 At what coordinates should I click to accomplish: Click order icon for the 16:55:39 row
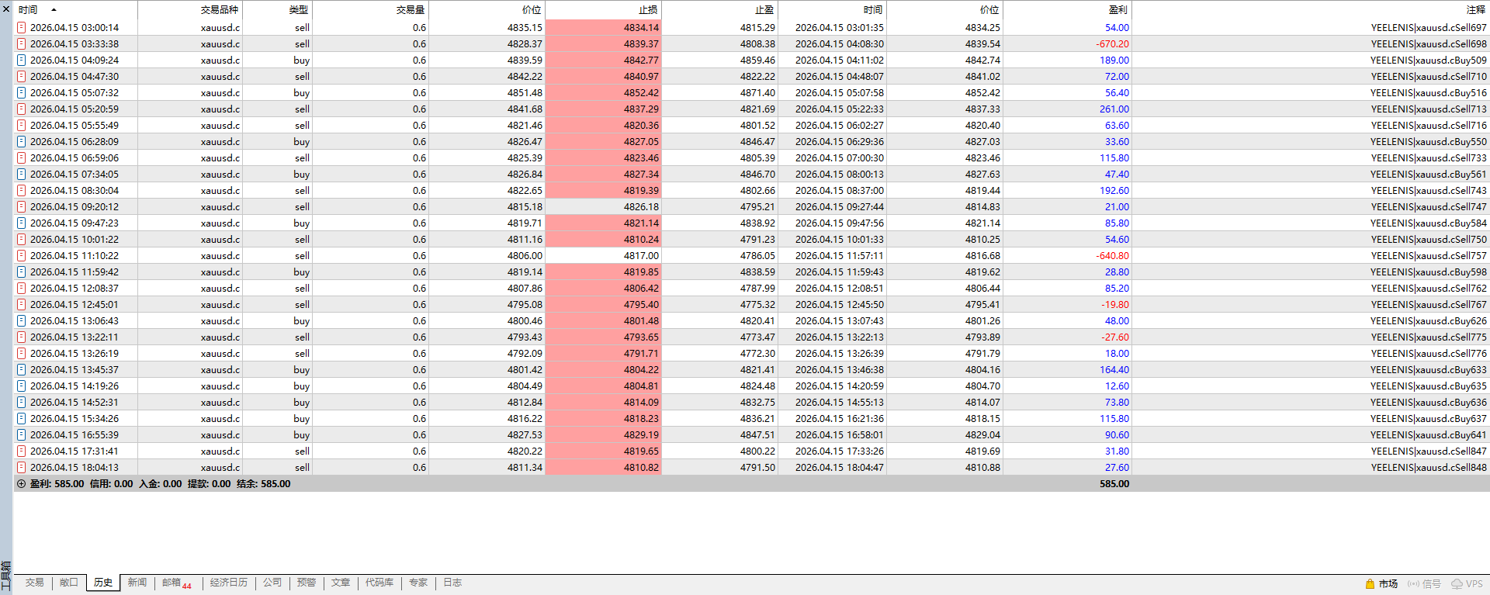coord(22,434)
